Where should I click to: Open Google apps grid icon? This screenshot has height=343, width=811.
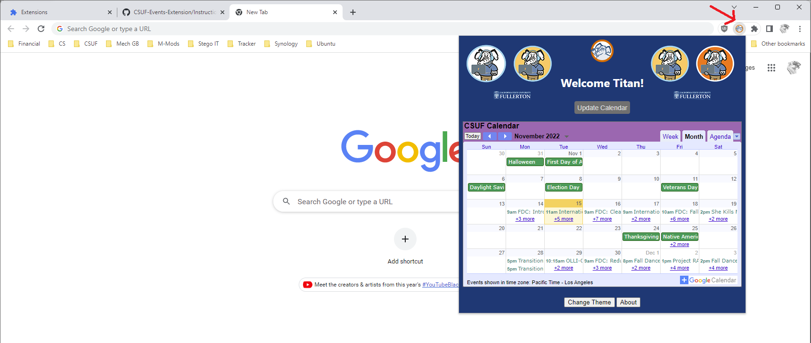[771, 68]
